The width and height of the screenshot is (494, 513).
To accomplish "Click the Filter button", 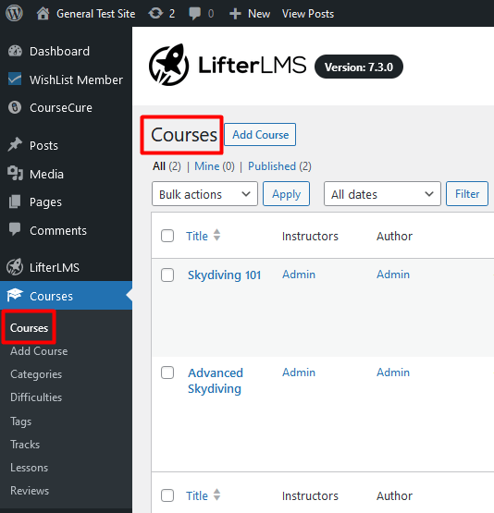I will (x=467, y=194).
